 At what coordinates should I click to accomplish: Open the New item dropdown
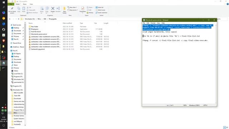click(x=72, y=7)
